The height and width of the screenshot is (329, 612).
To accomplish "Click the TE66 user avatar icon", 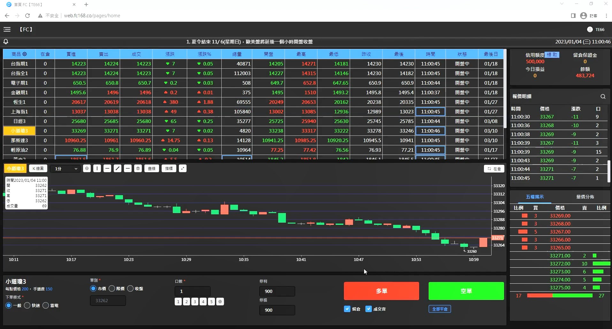I will click(590, 29).
